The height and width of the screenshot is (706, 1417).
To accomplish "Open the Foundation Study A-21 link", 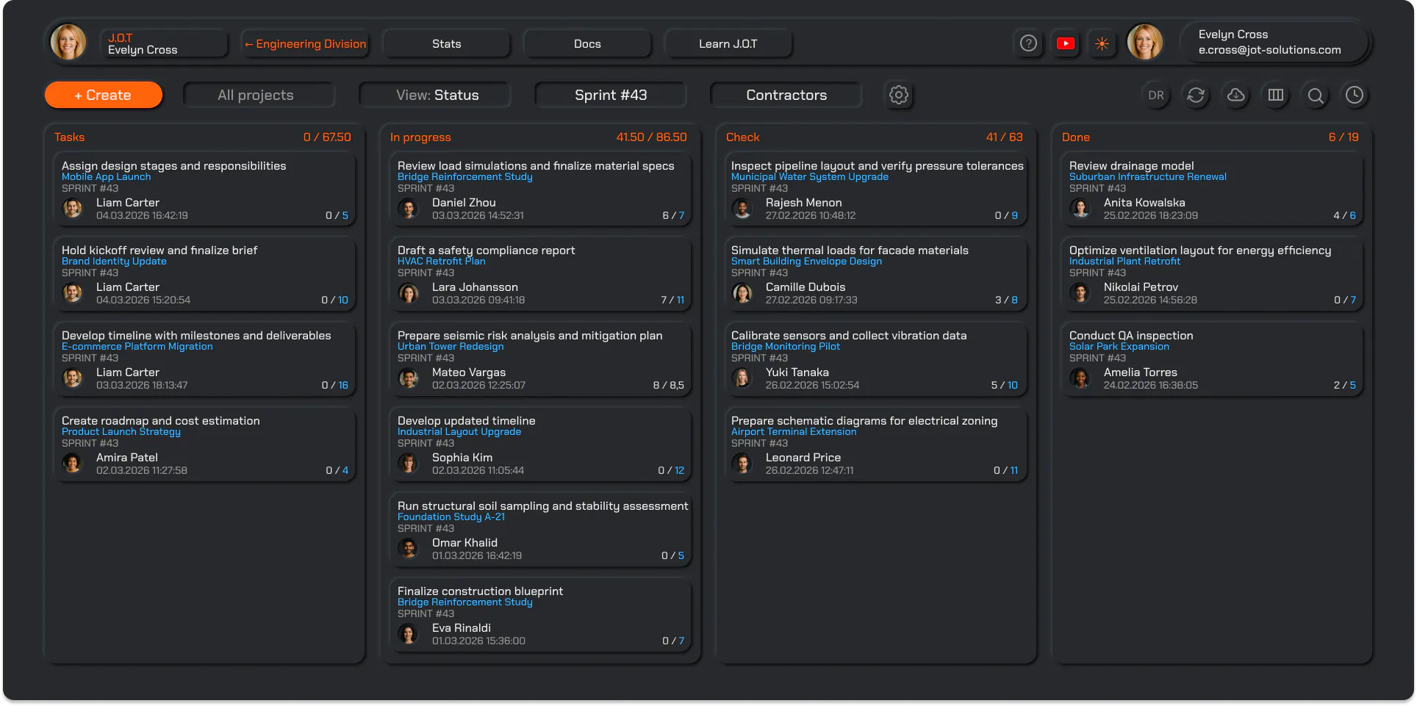I will [x=451, y=517].
